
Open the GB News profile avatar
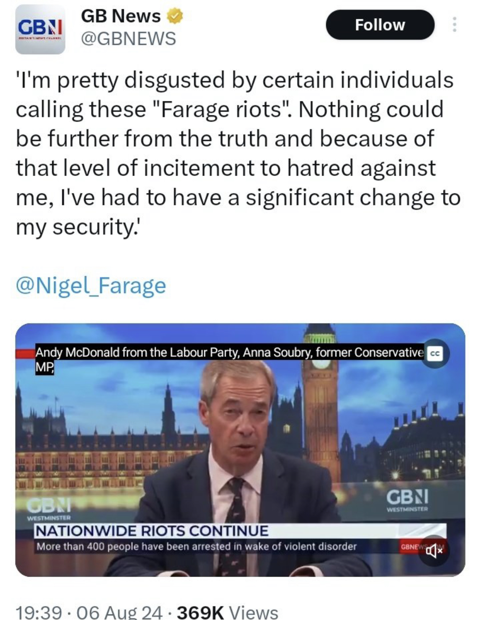click(x=40, y=30)
